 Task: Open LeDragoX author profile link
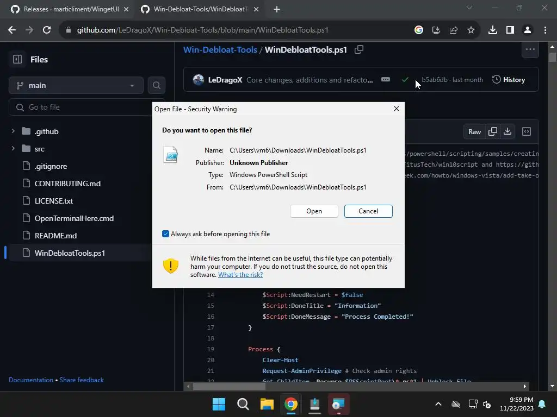(x=225, y=80)
